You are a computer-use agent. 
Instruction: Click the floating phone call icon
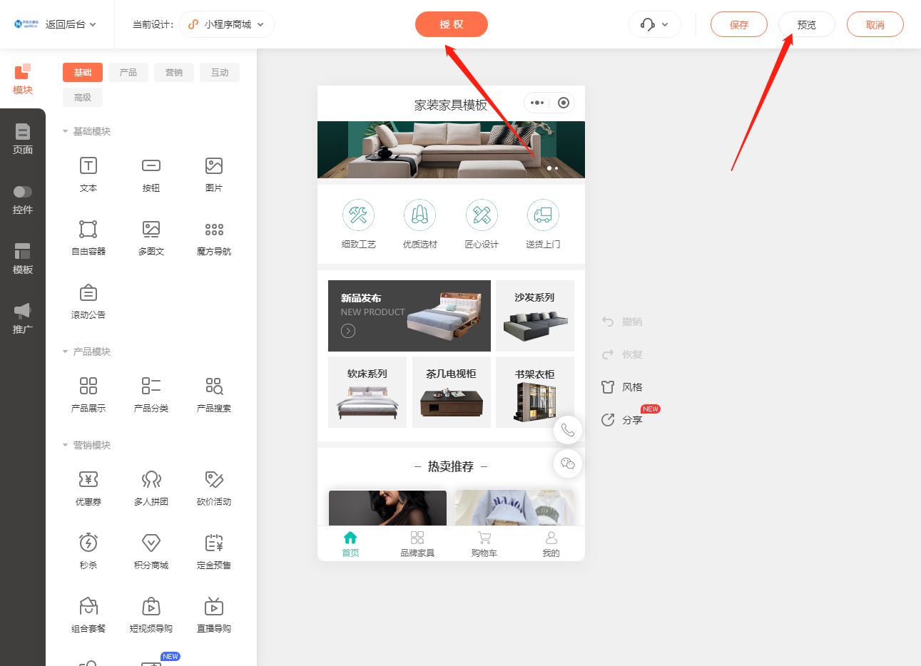568,430
